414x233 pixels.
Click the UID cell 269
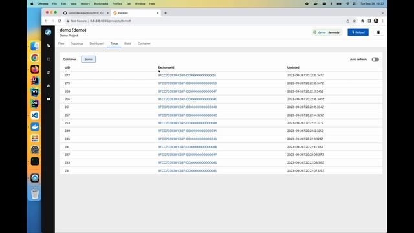click(x=67, y=91)
